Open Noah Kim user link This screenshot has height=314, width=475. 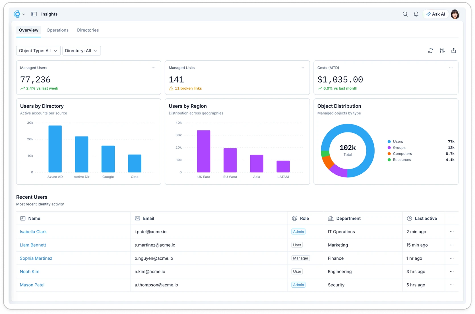pos(30,272)
